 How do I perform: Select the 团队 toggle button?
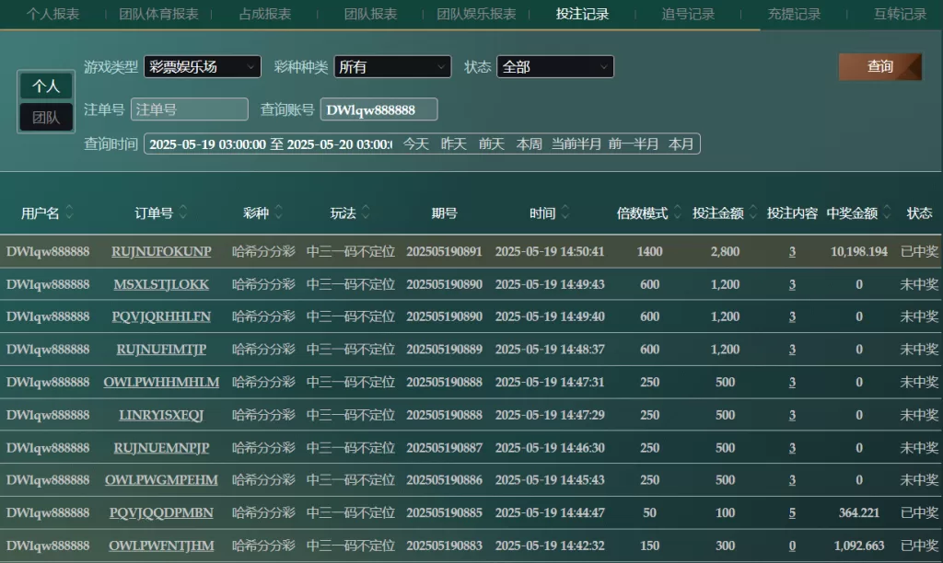(46, 117)
